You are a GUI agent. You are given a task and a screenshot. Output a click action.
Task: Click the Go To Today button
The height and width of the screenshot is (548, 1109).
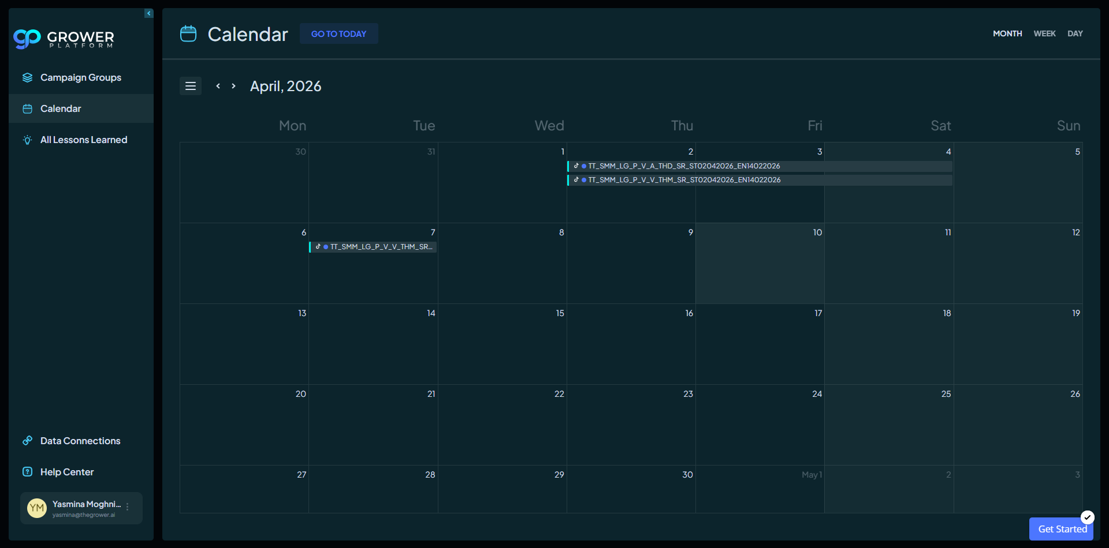click(339, 33)
